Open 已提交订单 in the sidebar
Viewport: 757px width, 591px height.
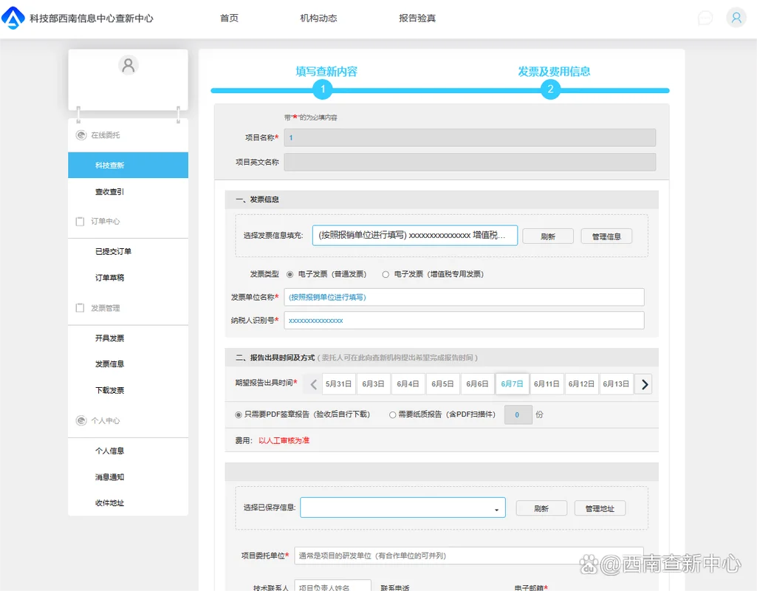pos(114,252)
